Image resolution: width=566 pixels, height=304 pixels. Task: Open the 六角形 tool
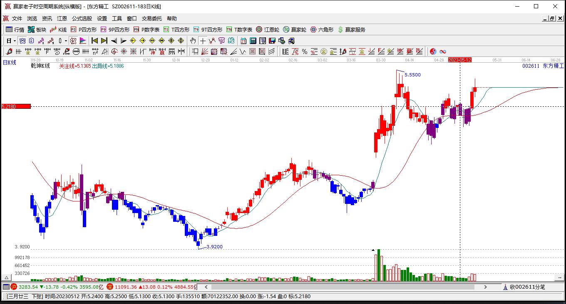point(322,29)
